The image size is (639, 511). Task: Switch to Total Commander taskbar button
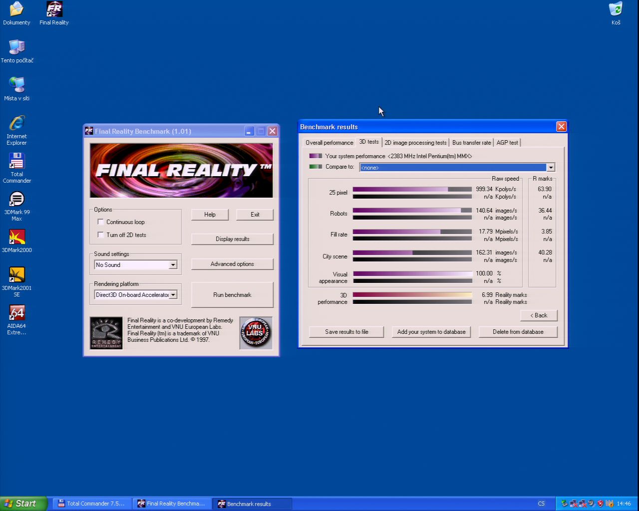click(93, 504)
